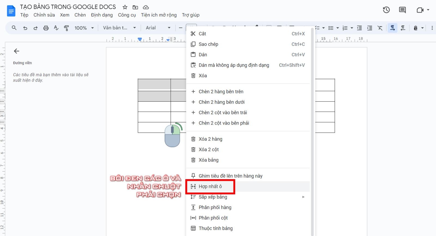Screen dimensions: 436x236
Task: Open the Tệp menu
Action: 24,15
